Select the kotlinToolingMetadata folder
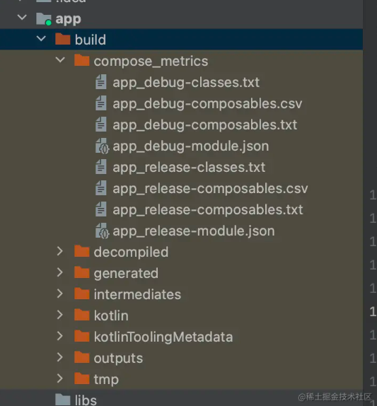Image resolution: width=377 pixels, height=406 pixels. pyautogui.click(x=163, y=337)
